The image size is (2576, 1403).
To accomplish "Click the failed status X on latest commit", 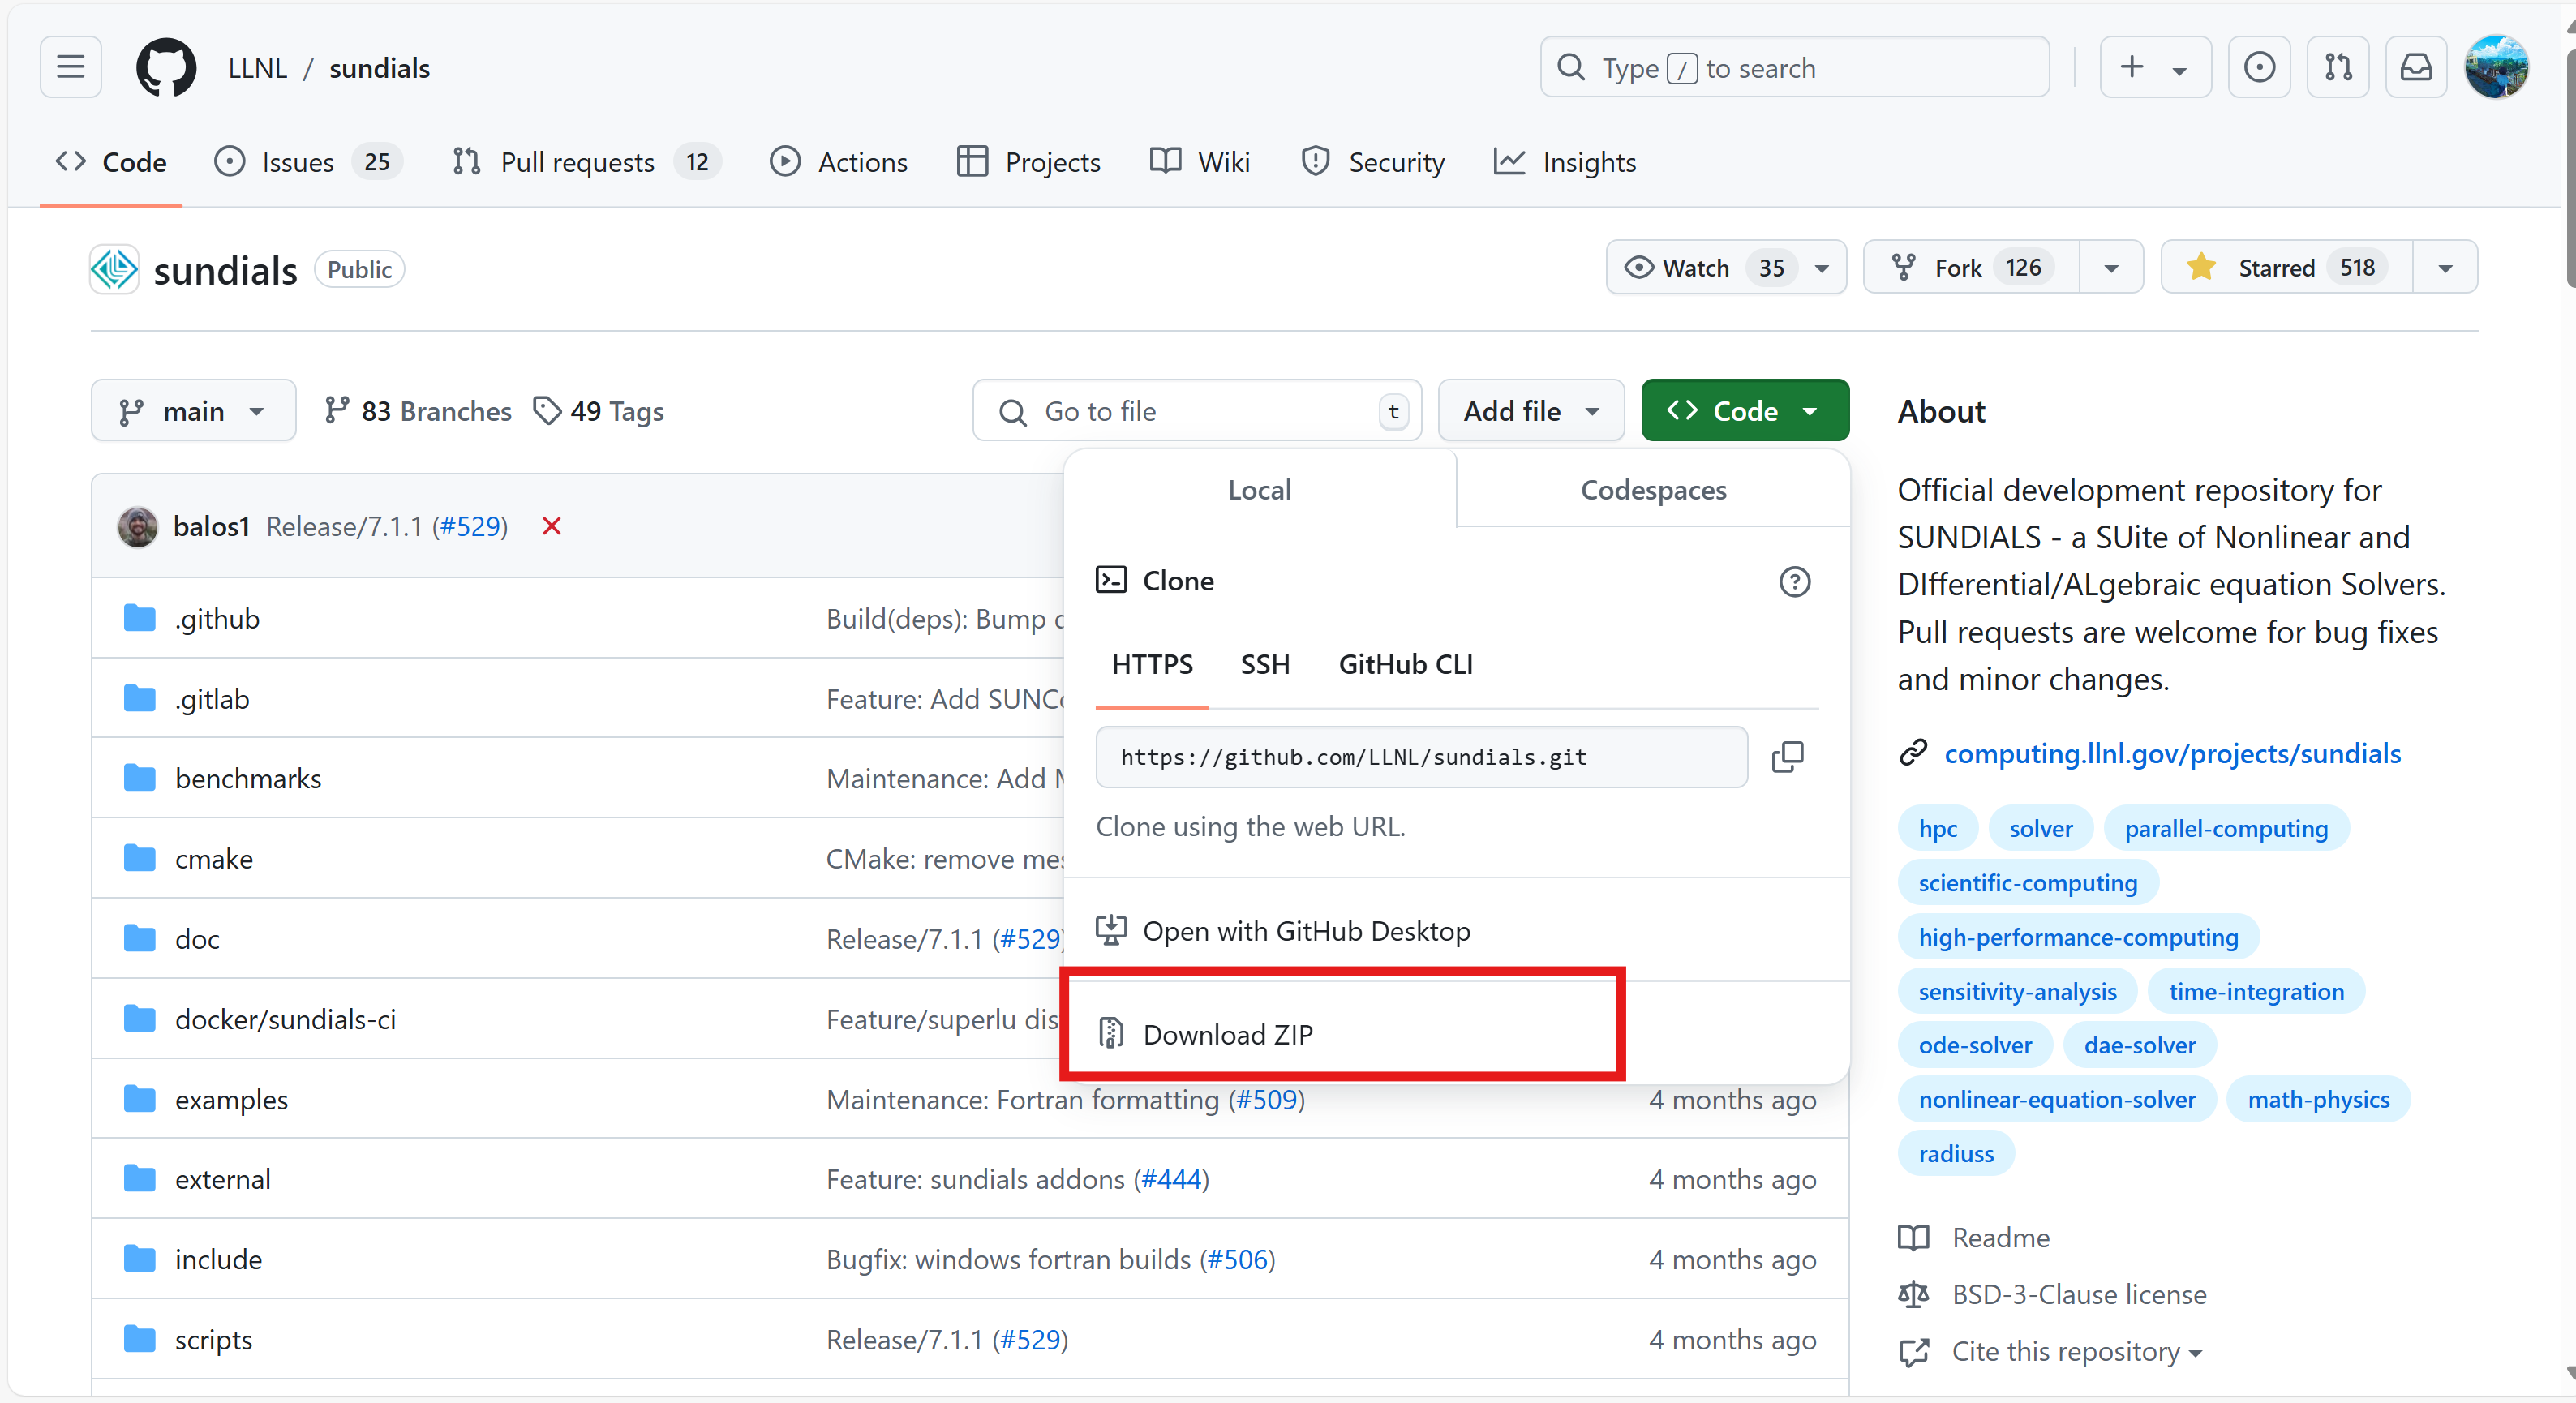I will click(x=551, y=526).
